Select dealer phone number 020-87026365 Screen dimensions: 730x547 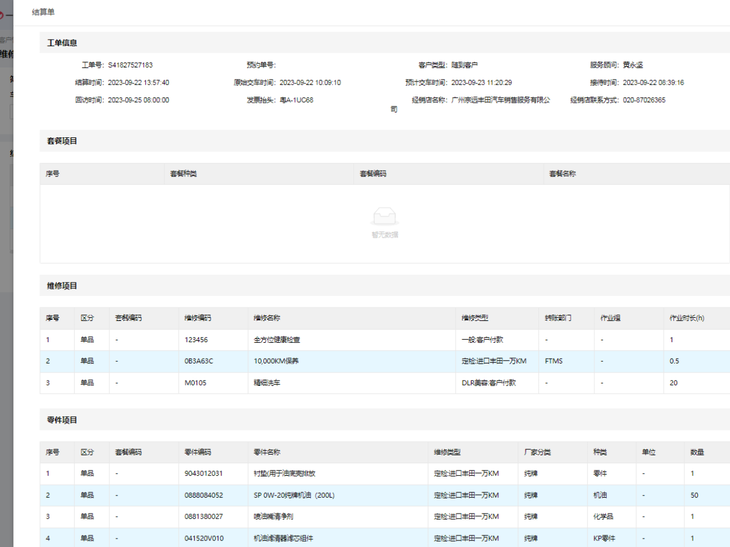[644, 100]
